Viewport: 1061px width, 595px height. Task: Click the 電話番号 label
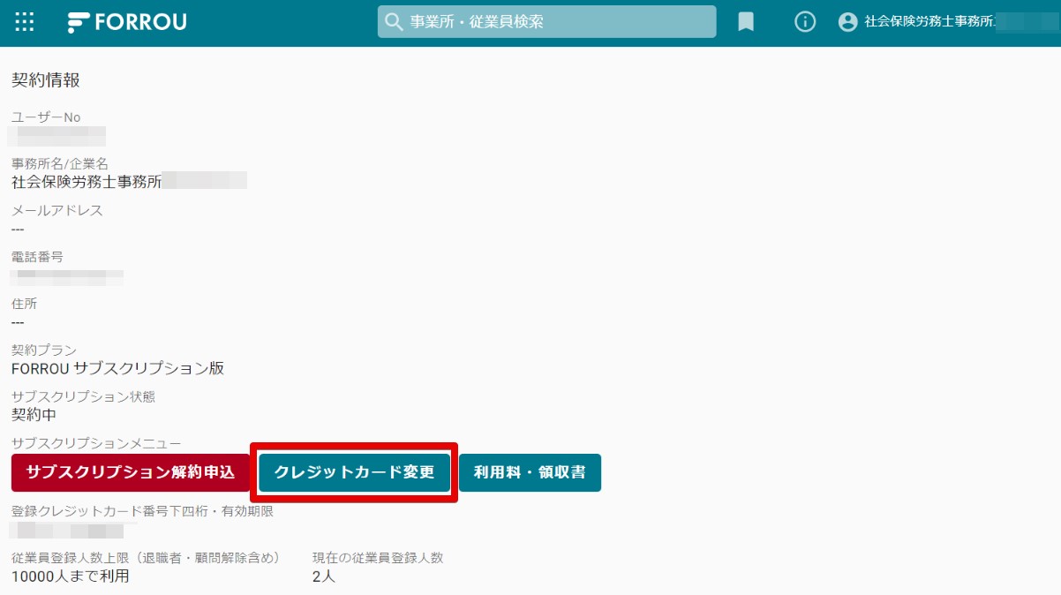(x=37, y=257)
